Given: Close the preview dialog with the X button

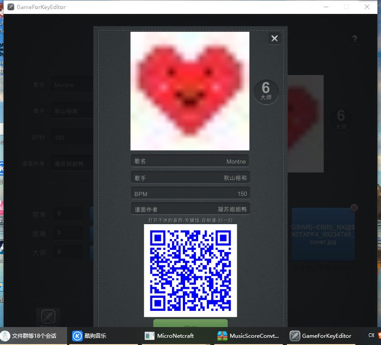Looking at the screenshot, I should (274, 38).
